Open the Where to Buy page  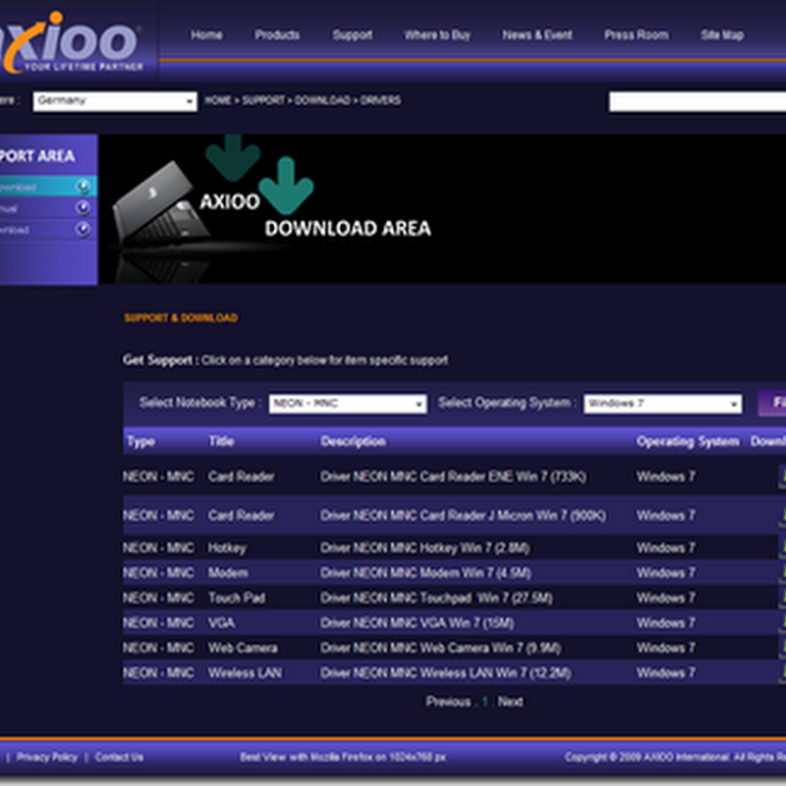click(x=437, y=35)
